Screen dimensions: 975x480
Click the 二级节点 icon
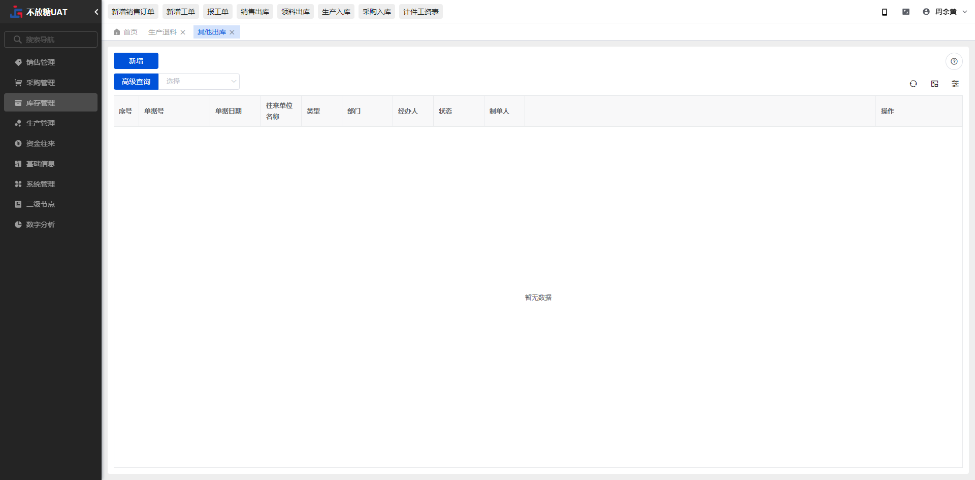coord(18,204)
